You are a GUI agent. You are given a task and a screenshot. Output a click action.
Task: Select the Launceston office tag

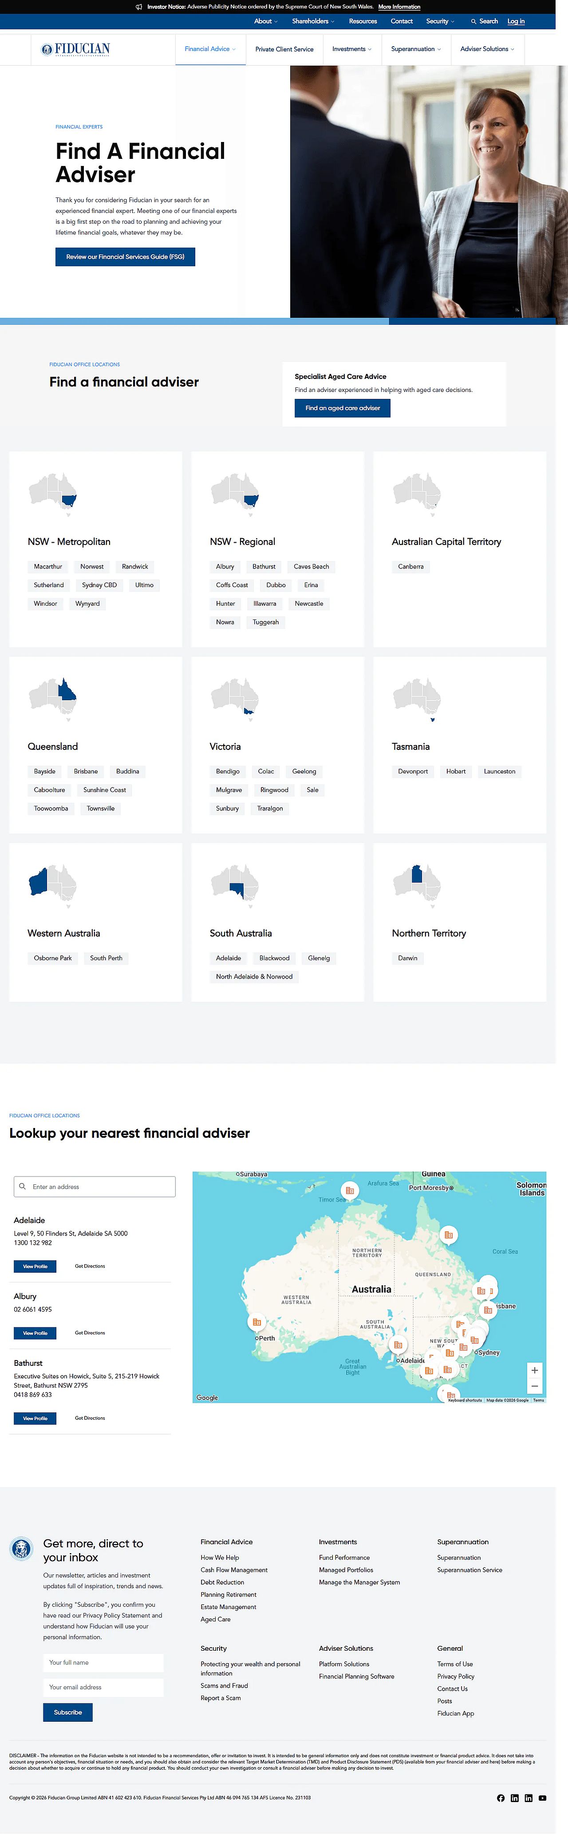(500, 772)
